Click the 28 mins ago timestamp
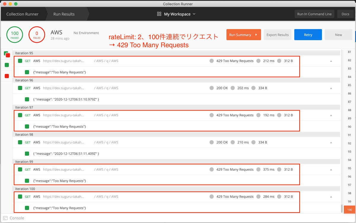The image size is (356, 223). [60, 39]
